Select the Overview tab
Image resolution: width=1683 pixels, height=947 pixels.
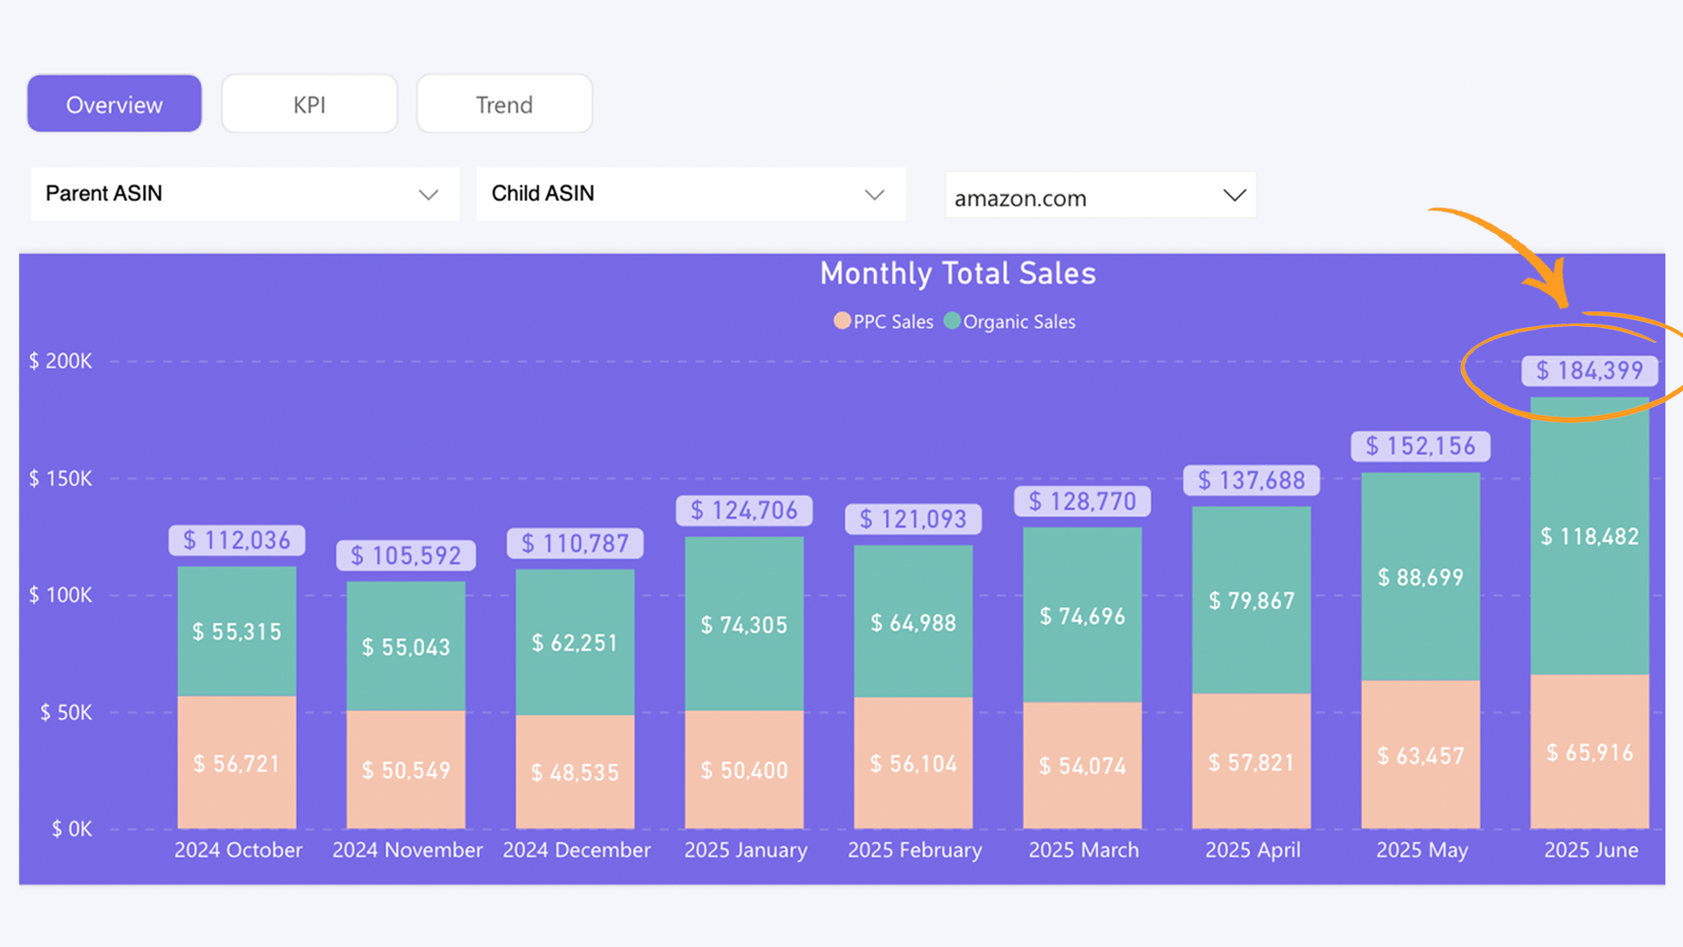click(113, 103)
